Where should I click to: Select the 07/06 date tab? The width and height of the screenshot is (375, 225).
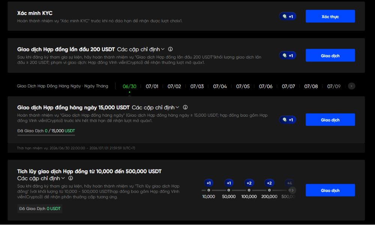pos(265,86)
